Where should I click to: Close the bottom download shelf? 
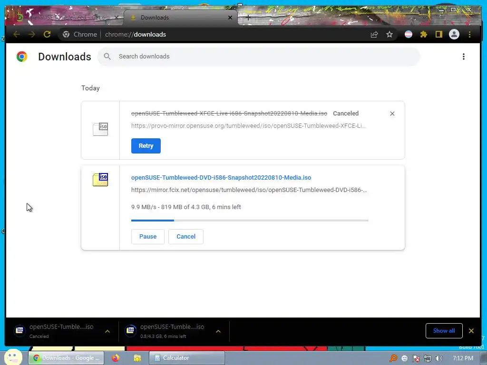coord(471,331)
